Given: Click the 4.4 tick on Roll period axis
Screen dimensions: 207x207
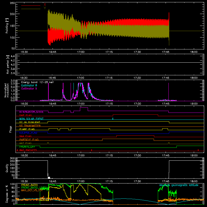Looking at the screenshot, I should pyautogui.click(x=13, y=56).
